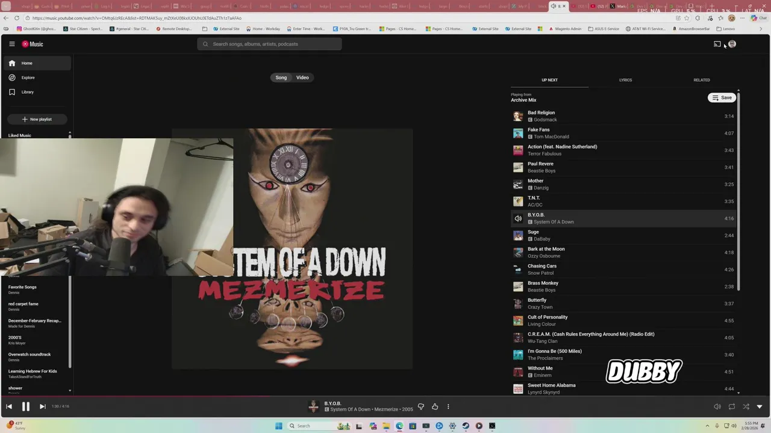Play Chasing Cars by Snow Patrol

(x=623, y=269)
